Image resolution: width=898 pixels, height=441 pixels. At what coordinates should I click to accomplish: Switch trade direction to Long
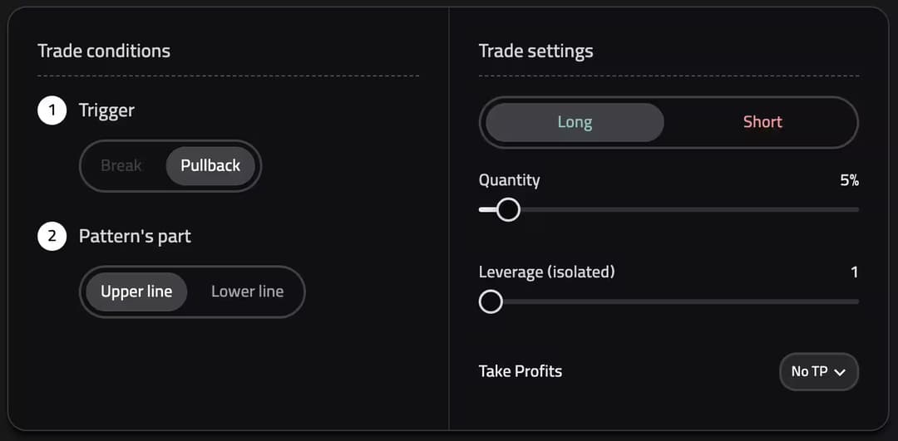575,122
